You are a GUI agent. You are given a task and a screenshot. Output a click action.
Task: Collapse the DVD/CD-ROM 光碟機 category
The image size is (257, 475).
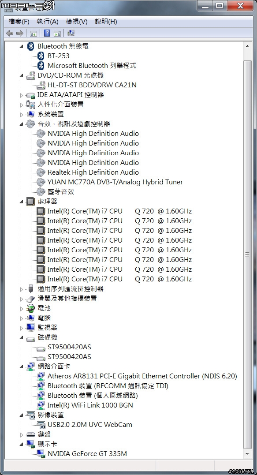[x=21, y=75]
